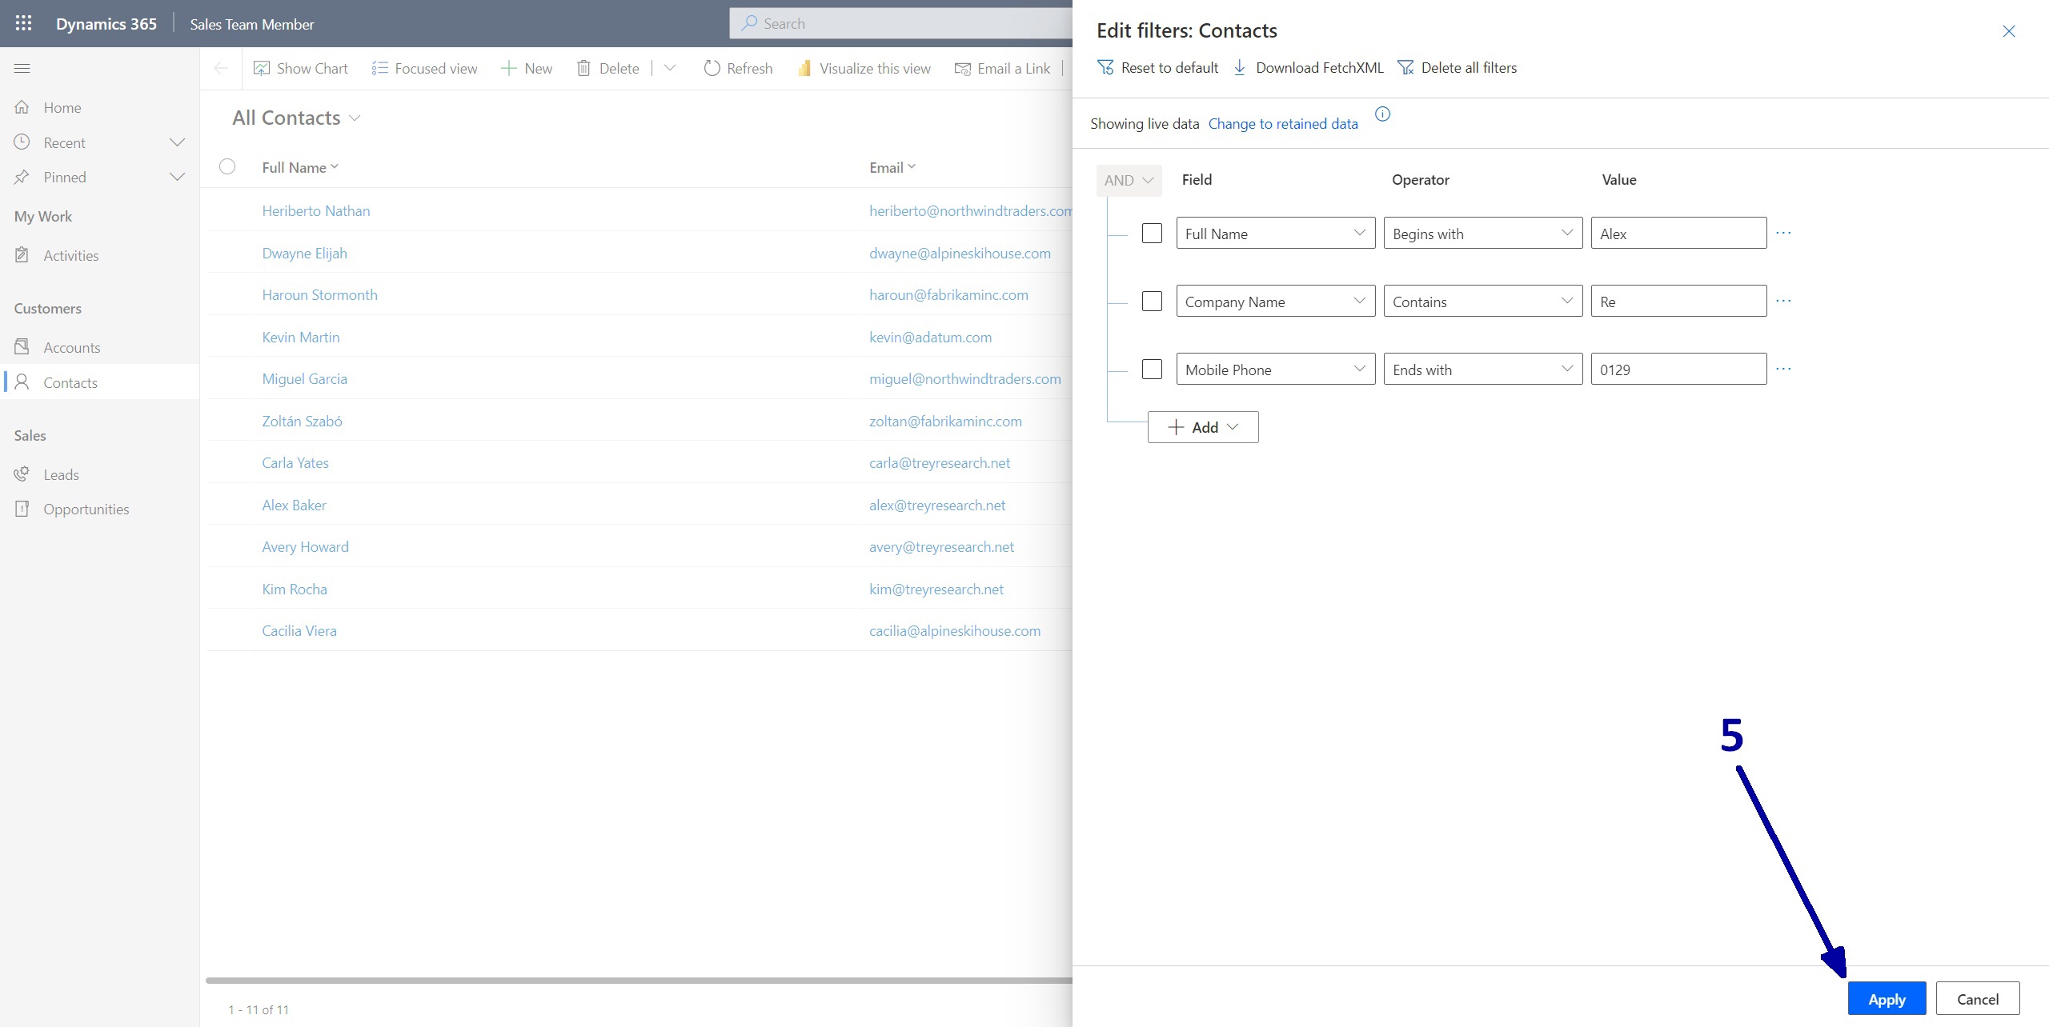Expand the Add filter row dropdown

(x=1203, y=427)
